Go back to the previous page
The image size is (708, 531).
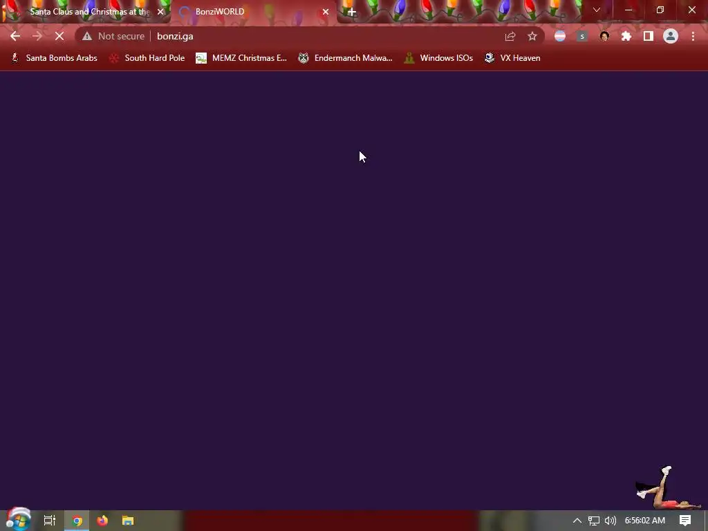(15, 36)
